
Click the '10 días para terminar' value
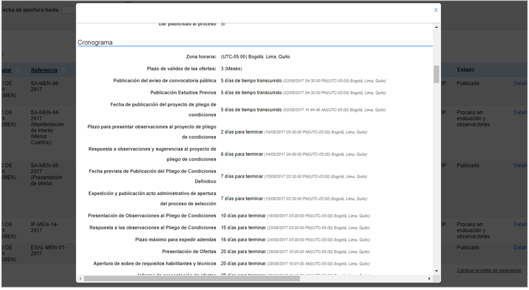pos(243,216)
